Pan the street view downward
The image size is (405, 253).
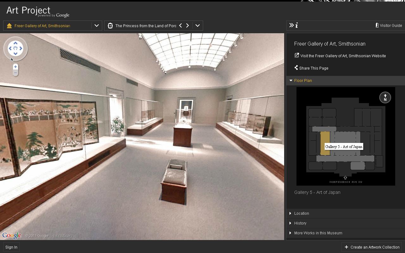coord(16,54)
